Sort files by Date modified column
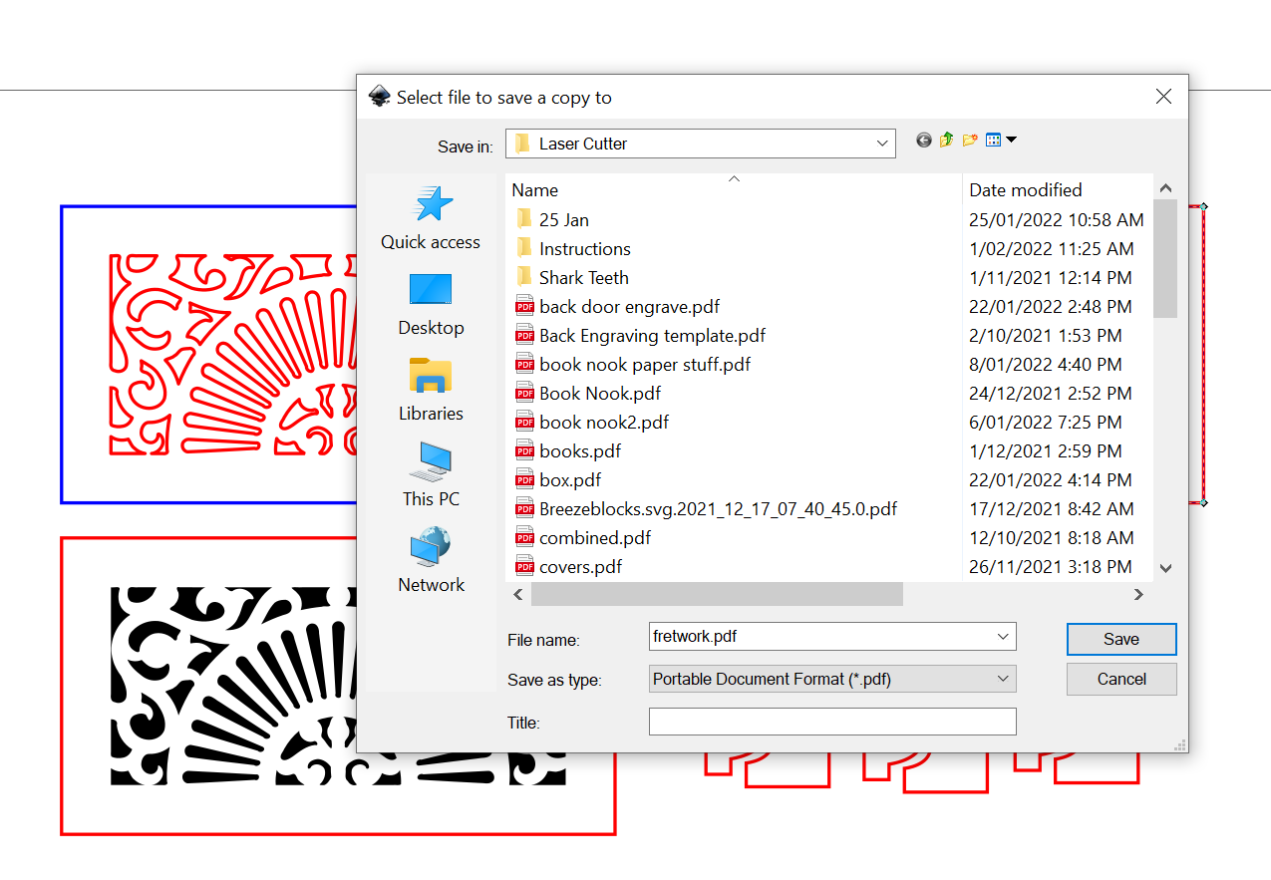Screen dimensions: 1271x880 coord(1025,190)
